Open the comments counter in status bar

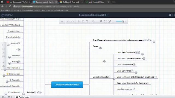point(10,97)
